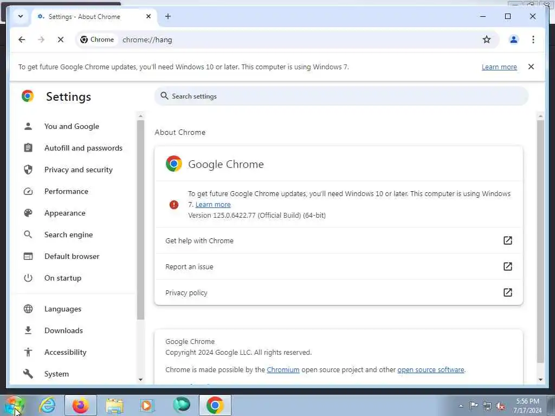Image resolution: width=555 pixels, height=416 pixels.
Task: Show hidden system tray icons
Action: click(461, 406)
